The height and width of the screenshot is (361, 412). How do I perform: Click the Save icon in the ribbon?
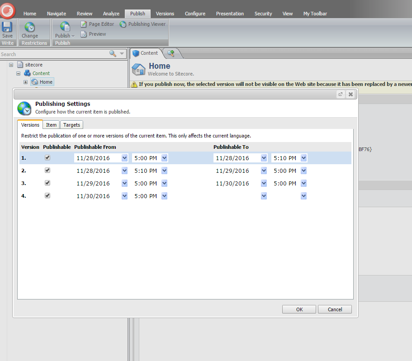pyautogui.click(x=7, y=28)
